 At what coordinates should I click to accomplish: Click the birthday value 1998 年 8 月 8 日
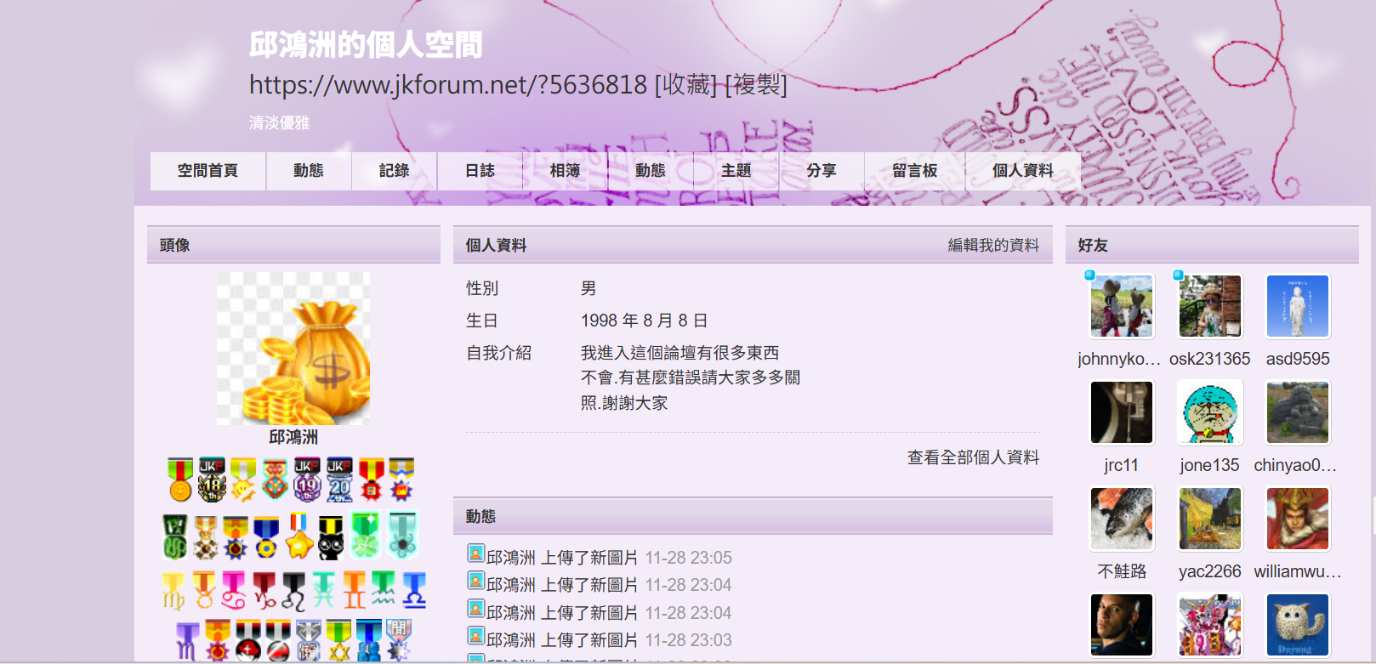(644, 321)
